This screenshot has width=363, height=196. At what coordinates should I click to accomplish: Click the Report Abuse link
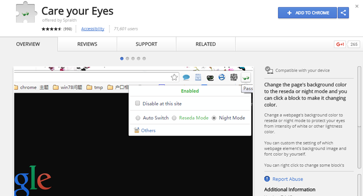click(287, 179)
